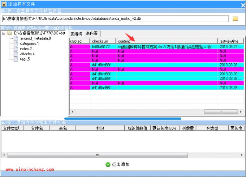Click the attachs table file icon
The image size is (246, 177).
click(x=16, y=54)
